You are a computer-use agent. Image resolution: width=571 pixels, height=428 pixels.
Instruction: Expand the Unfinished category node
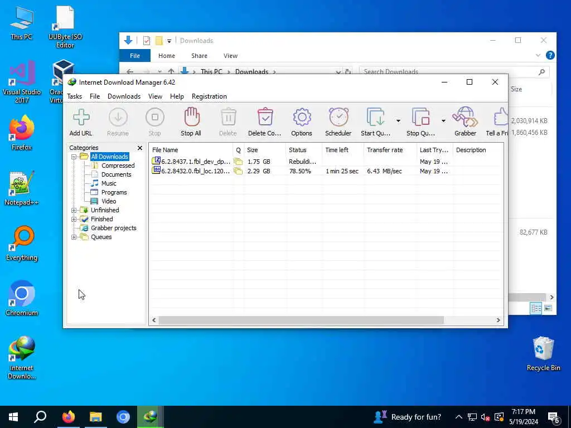(x=74, y=210)
